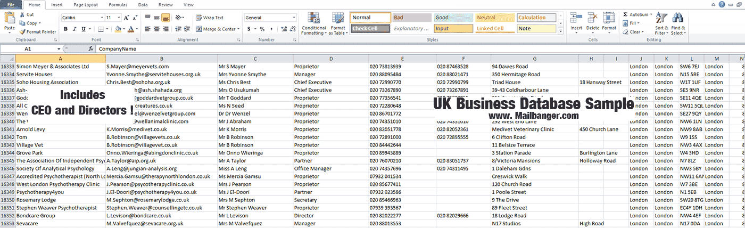Align text to the right
The width and height of the screenshot is (745, 228).
(x=165, y=29)
